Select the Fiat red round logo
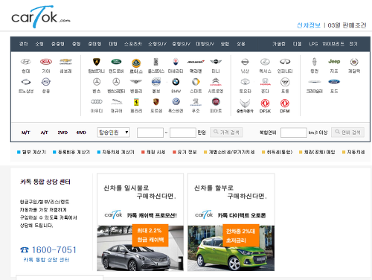 click(x=216, y=101)
